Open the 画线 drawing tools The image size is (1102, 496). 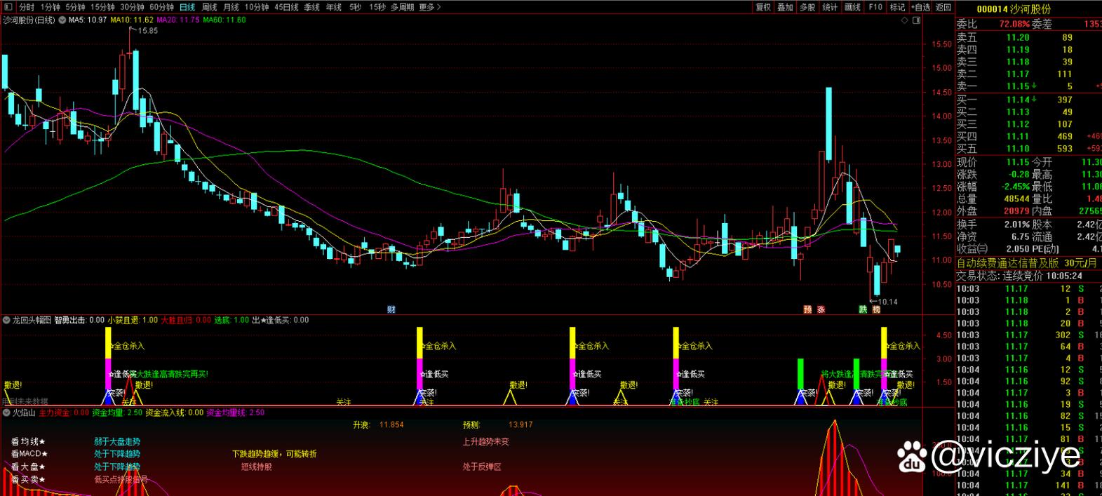point(852,7)
